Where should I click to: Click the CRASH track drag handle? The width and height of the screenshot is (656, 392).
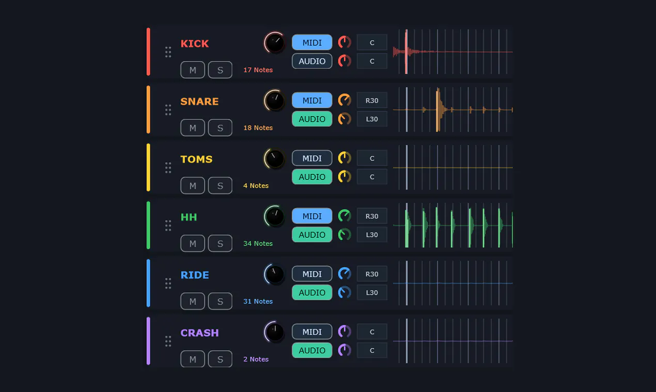click(x=168, y=341)
